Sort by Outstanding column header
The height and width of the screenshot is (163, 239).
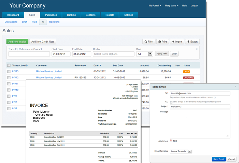click(164, 65)
